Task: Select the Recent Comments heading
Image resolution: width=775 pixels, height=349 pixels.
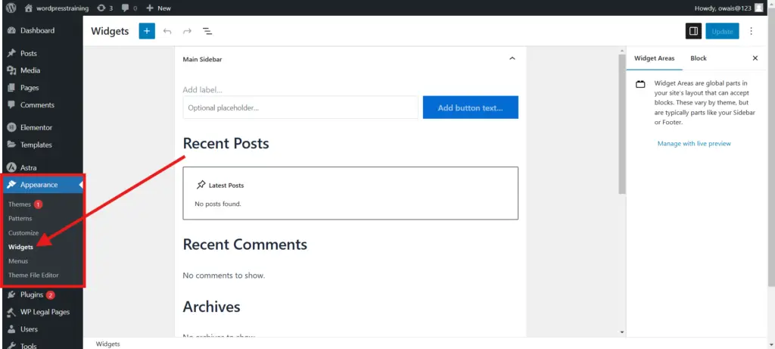Action: click(x=245, y=245)
